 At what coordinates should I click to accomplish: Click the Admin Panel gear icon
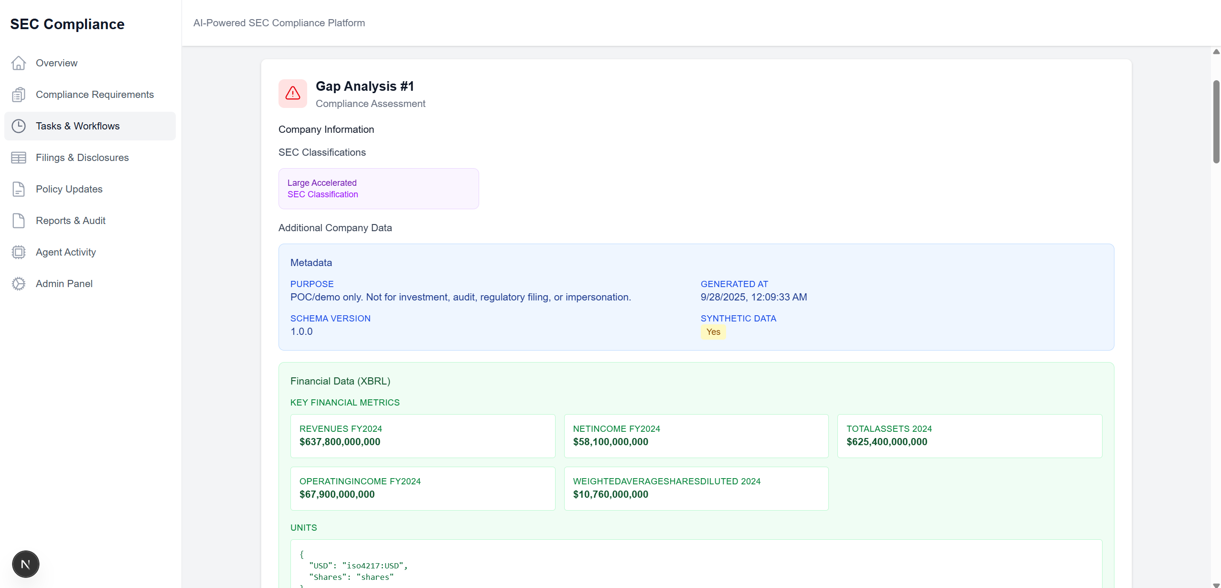[x=19, y=284]
